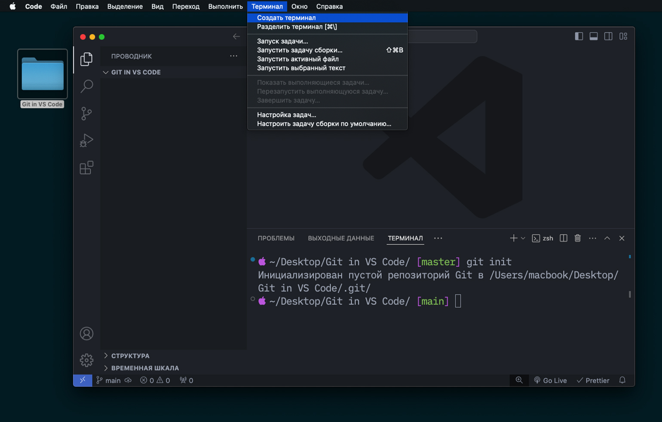The width and height of the screenshot is (662, 422).
Task: Click the Терминал menu bar item
Action: pos(267,6)
